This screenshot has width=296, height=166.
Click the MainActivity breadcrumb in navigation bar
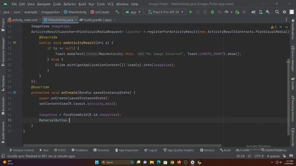pos(75,12)
